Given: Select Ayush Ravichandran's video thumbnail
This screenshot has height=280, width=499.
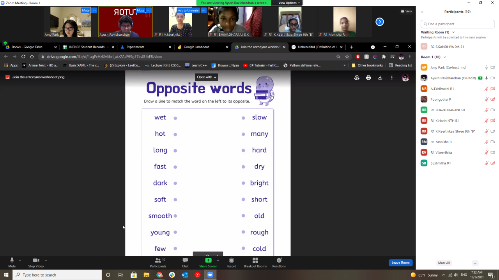Looking at the screenshot, I should 126,22.
